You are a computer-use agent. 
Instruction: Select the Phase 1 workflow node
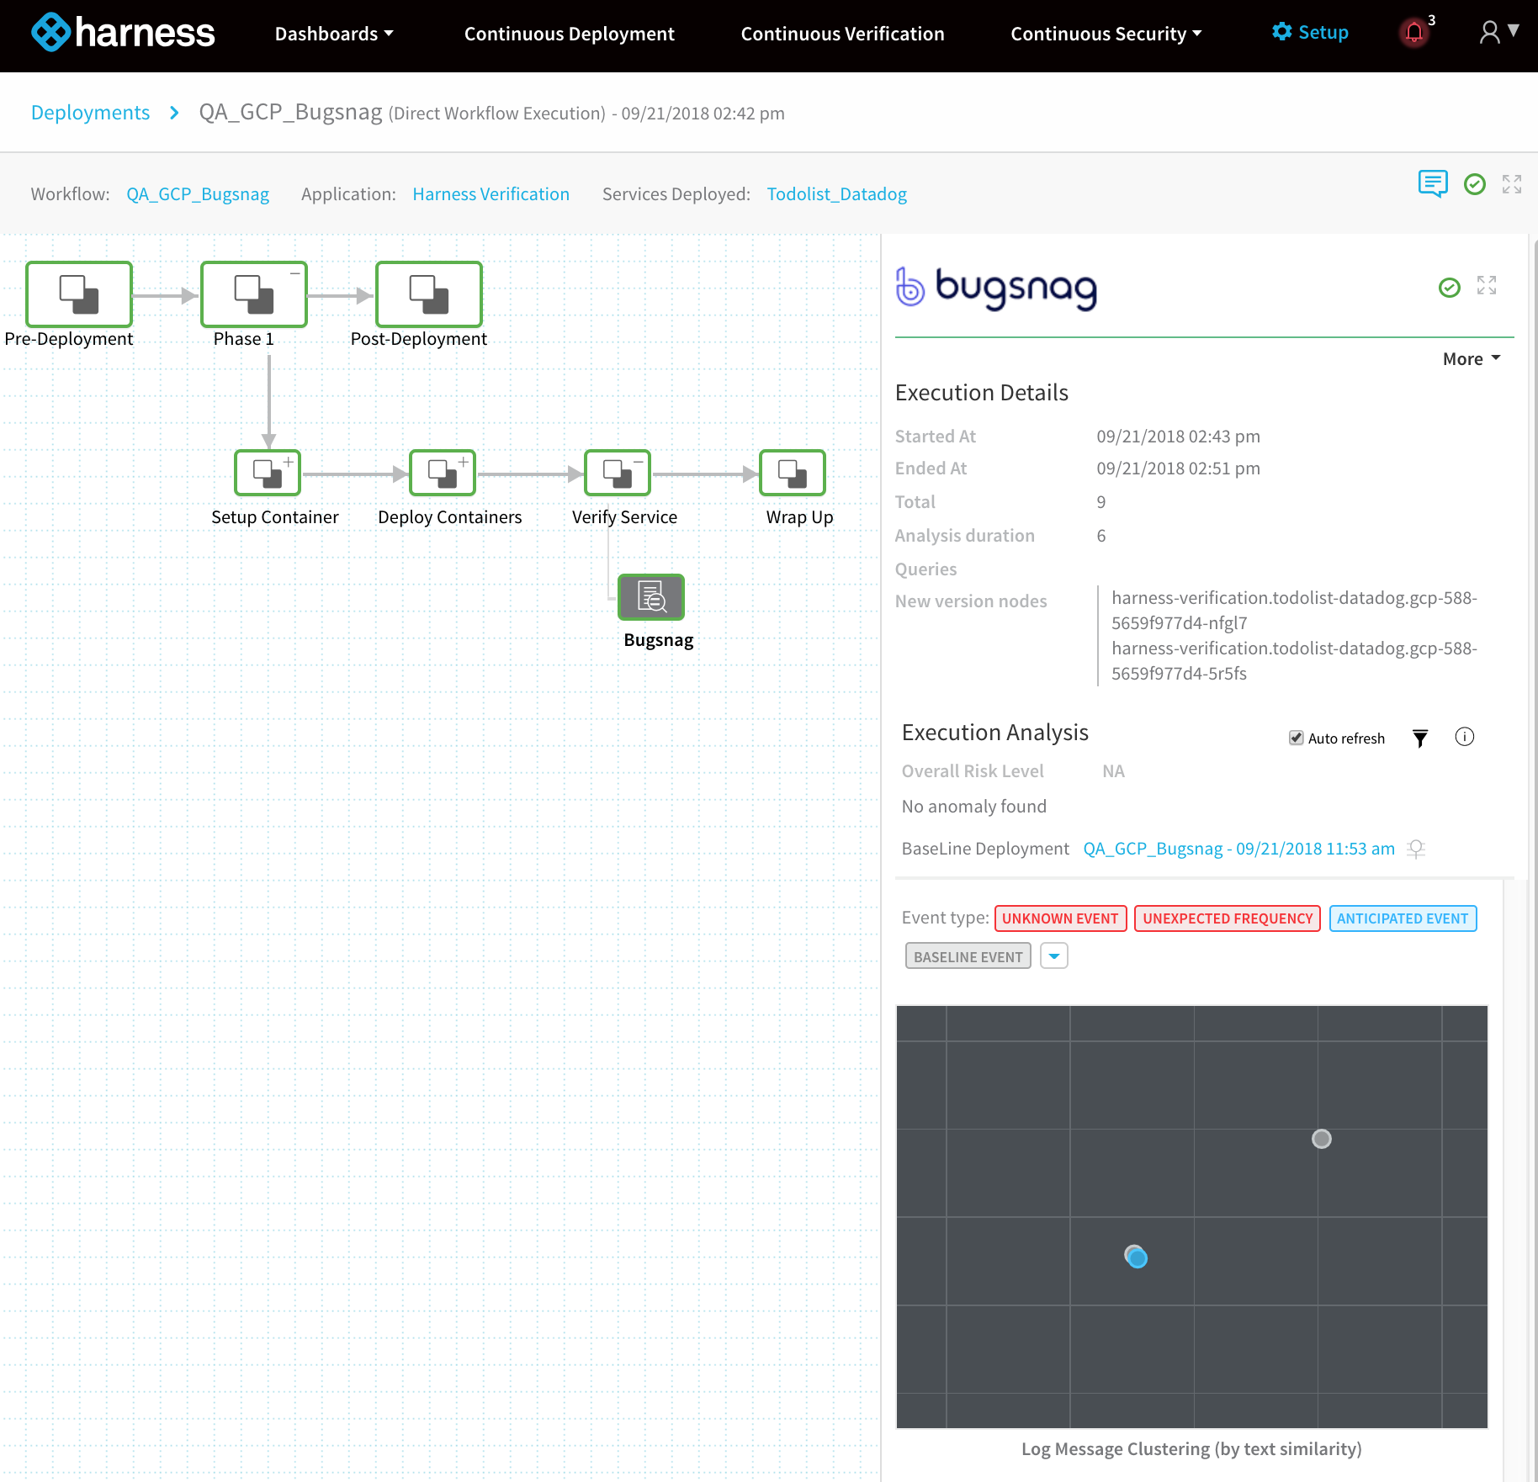254,294
